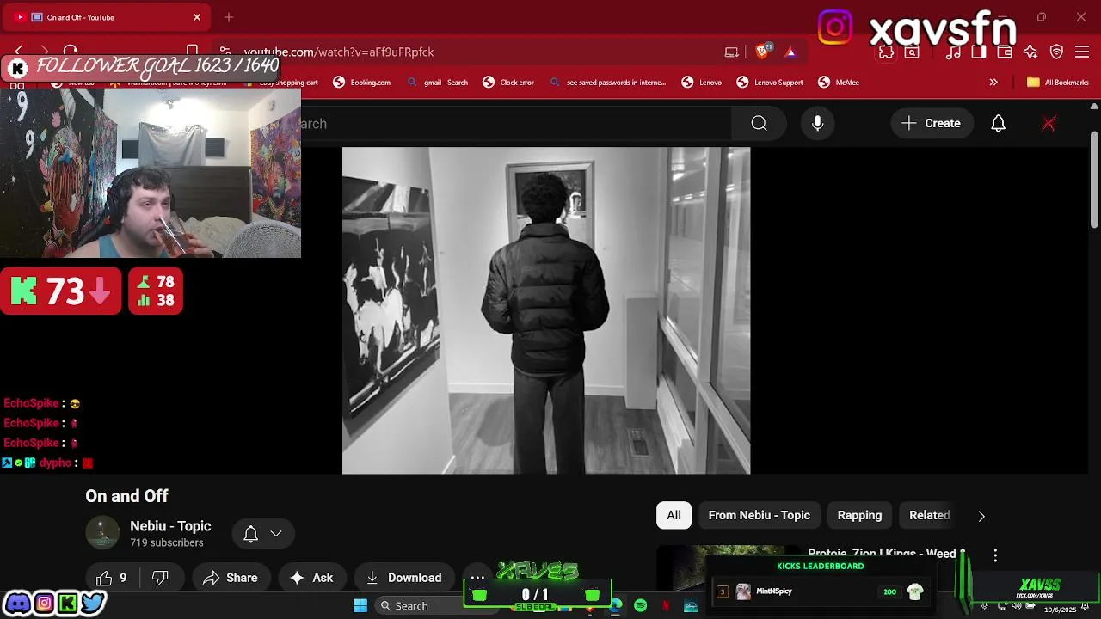
Task: Open Spotify from the taskbar
Action: tap(641, 605)
